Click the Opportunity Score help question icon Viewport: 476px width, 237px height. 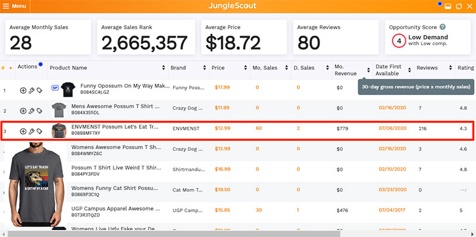point(443,27)
